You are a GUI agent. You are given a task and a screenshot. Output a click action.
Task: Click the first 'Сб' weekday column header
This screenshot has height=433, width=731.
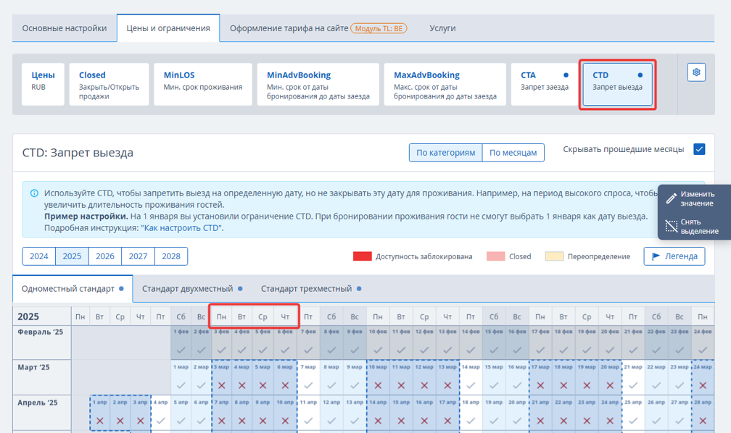[181, 316]
